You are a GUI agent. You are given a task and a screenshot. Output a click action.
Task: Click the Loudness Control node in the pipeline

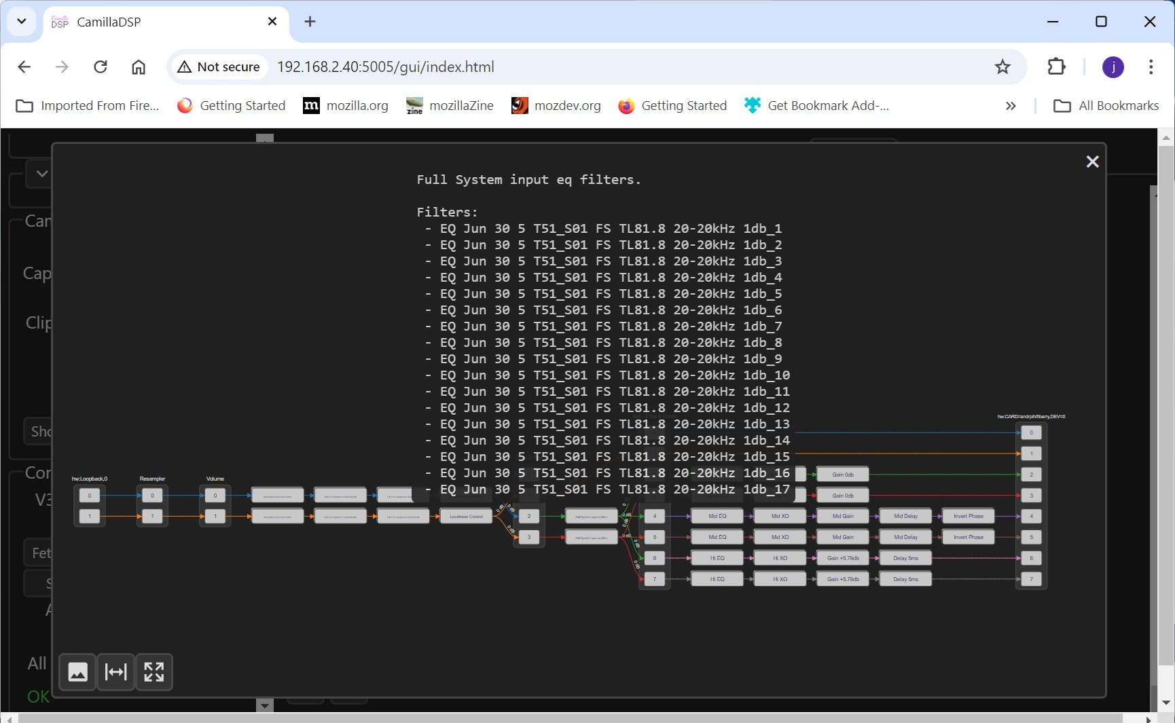pyautogui.click(x=466, y=517)
